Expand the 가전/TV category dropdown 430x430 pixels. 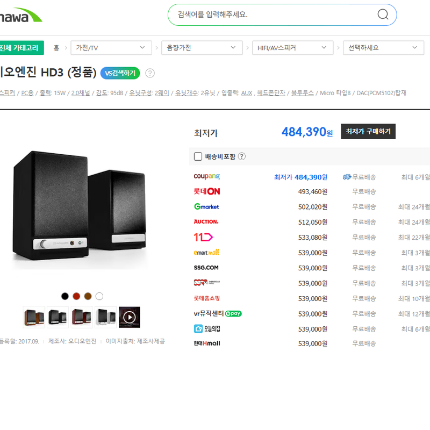click(x=111, y=48)
